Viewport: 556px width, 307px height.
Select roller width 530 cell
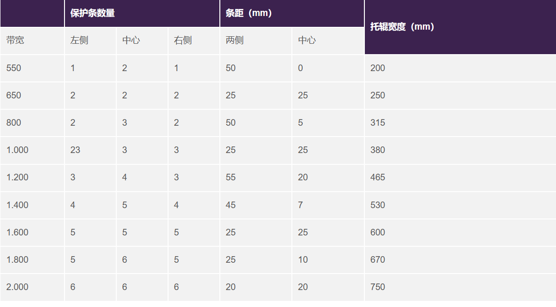(x=460, y=205)
